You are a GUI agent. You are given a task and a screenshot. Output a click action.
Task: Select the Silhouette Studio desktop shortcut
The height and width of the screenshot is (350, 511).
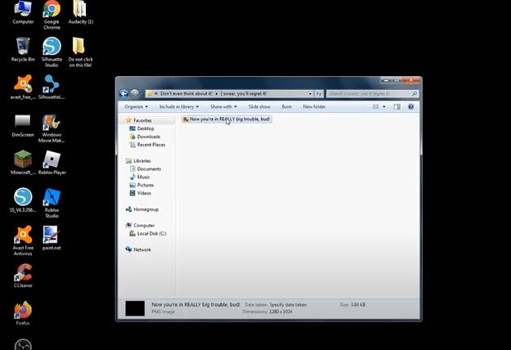(52, 52)
